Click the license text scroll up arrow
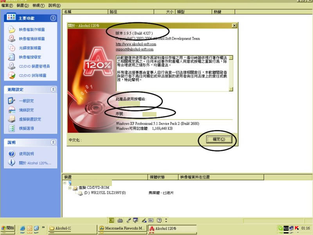This screenshot has height=235, width=313. tap(231, 58)
